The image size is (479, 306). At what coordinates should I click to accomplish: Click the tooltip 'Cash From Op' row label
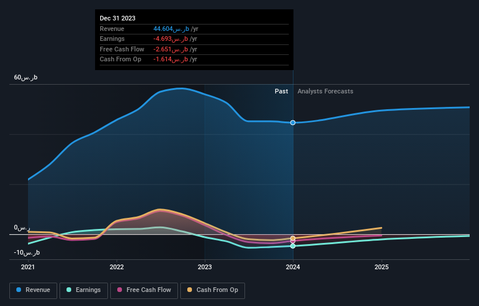(120, 60)
